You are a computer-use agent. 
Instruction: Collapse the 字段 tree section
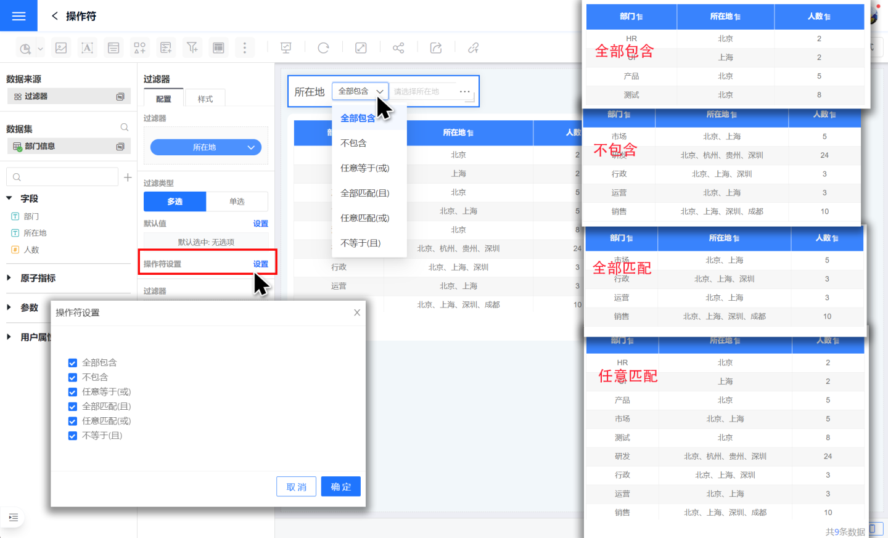(9, 198)
